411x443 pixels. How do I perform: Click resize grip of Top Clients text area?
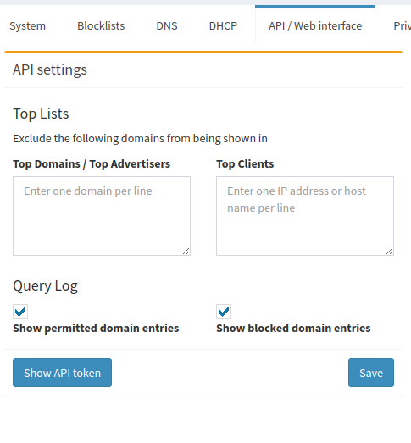390,252
